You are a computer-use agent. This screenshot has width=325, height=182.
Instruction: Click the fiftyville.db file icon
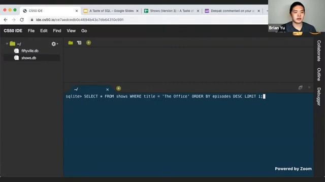point(16,51)
